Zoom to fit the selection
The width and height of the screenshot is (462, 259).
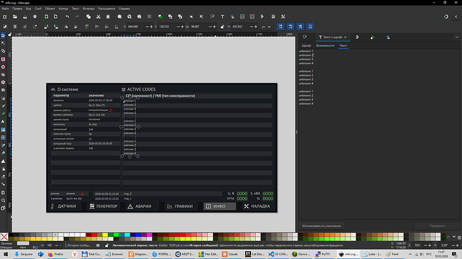click(x=119, y=17)
